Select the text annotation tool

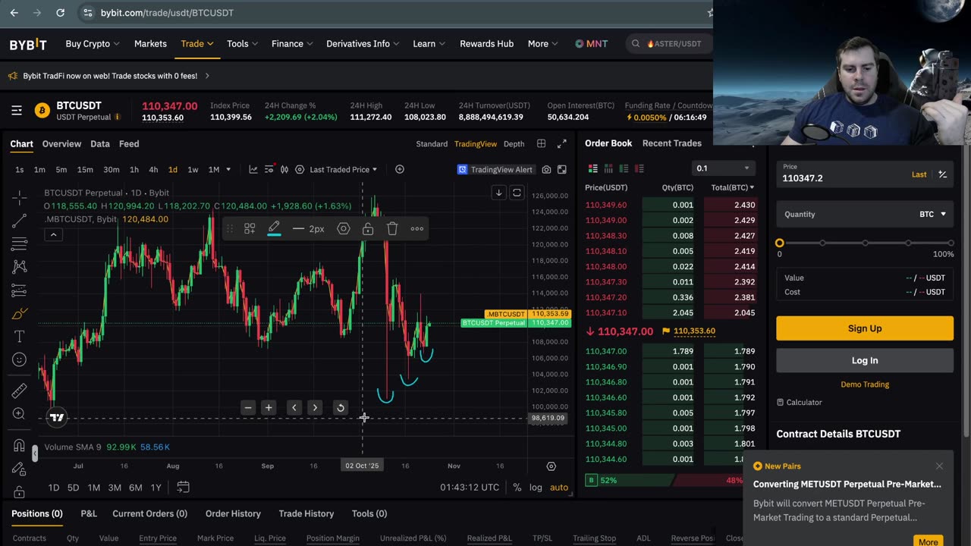pyautogui.click(x=20, y=336)
